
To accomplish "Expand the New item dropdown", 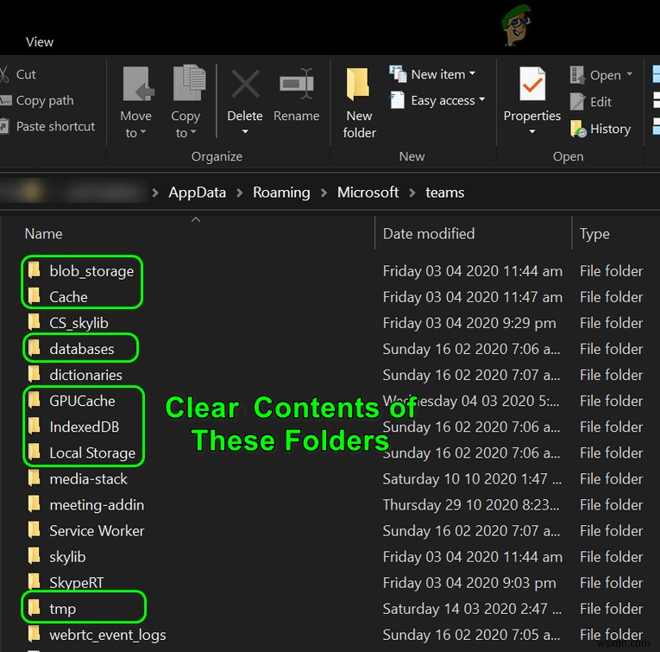I will point(472,73).
